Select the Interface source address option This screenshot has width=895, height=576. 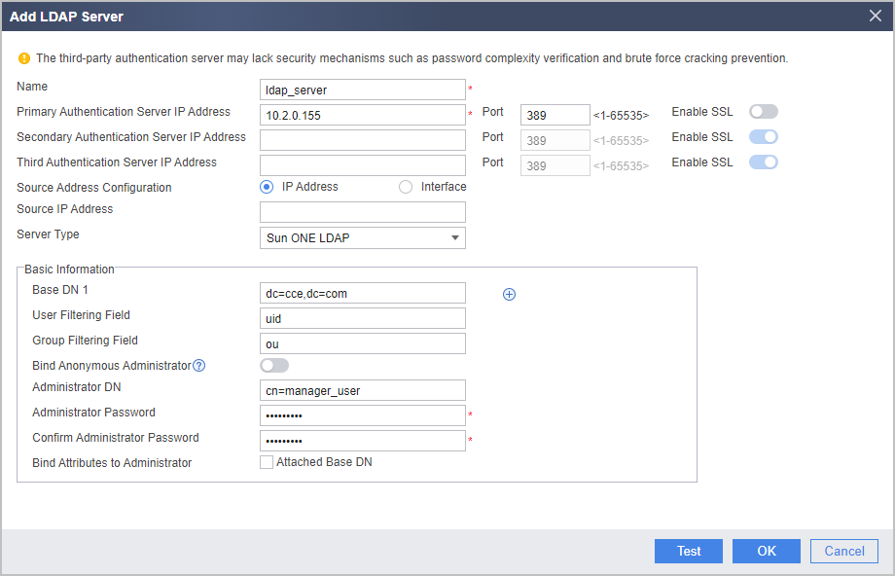[406, 187]
